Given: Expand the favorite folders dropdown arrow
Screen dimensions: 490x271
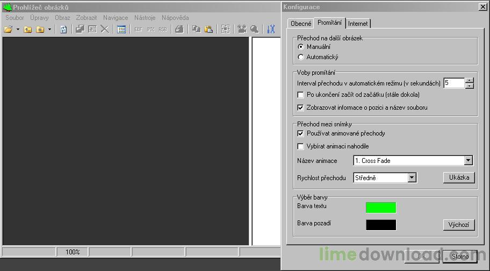Looking at the screenshot, I should coord(49,30).
